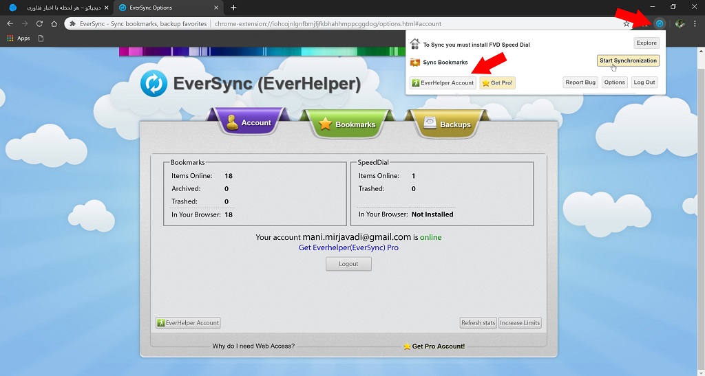
Task: Switch to the Digiato Persian tab
Action: pos(59,8)
